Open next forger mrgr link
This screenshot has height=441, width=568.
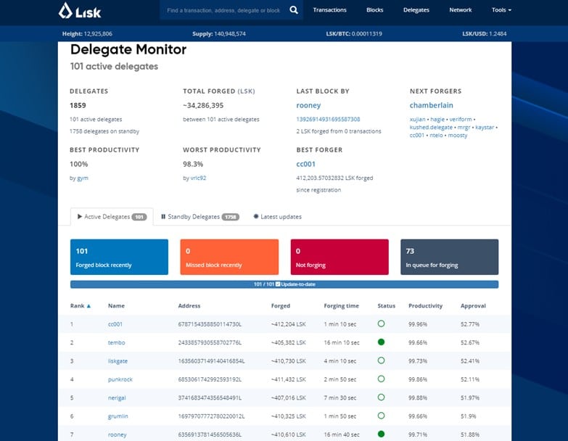pyautogui.click(x=464, y=127)
